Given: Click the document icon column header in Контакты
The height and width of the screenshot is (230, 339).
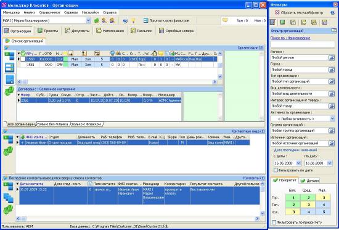Looking at the screenshot, I should point(90,184).
